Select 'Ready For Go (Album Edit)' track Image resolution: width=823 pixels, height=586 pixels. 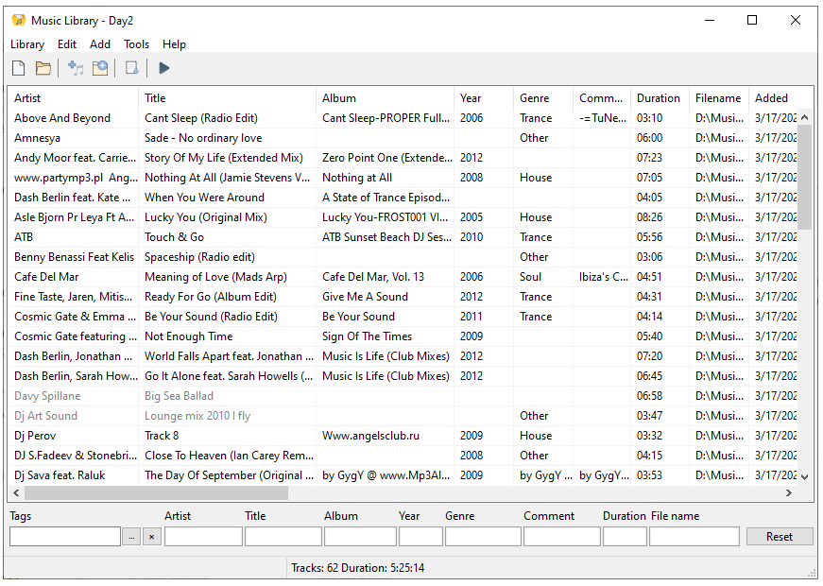pos(211,297)
